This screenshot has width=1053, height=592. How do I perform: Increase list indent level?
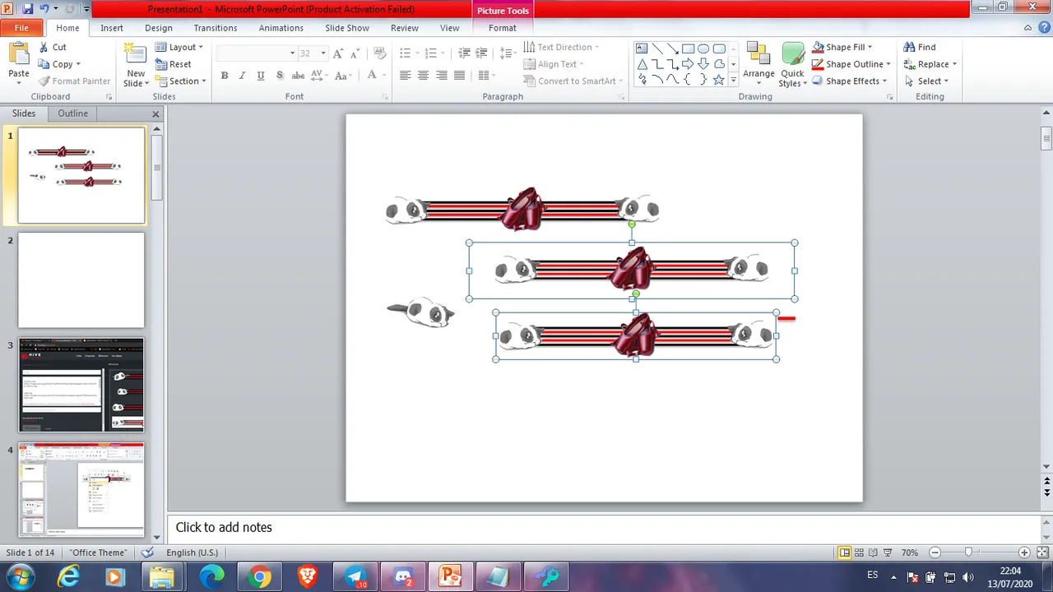click(x=483, y=53)
